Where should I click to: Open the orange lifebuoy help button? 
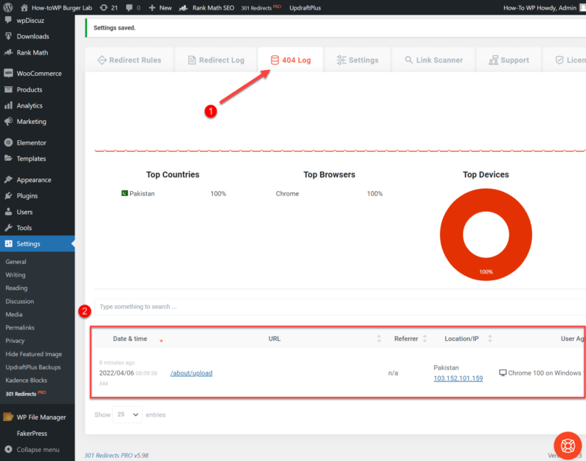[x=568, y=446]
